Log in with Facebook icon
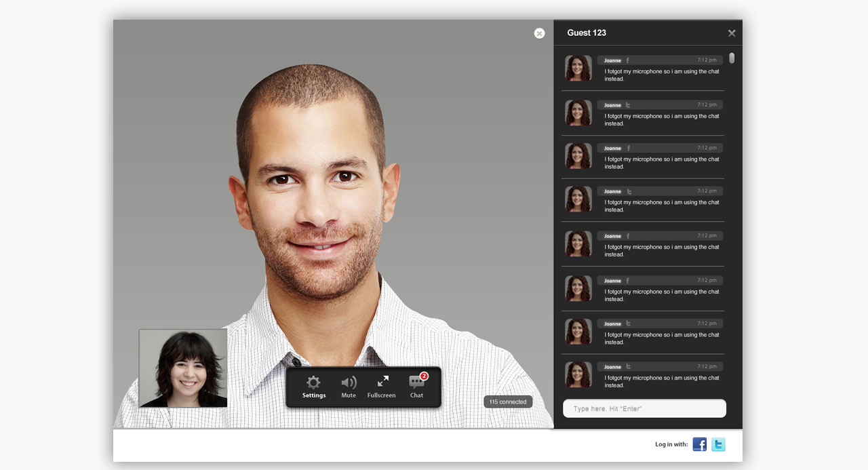 pos(699,445)
